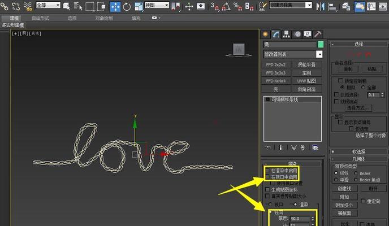Toggle the Percent Snap icon
Screen dimensions: 389x226
click(237, 6)
